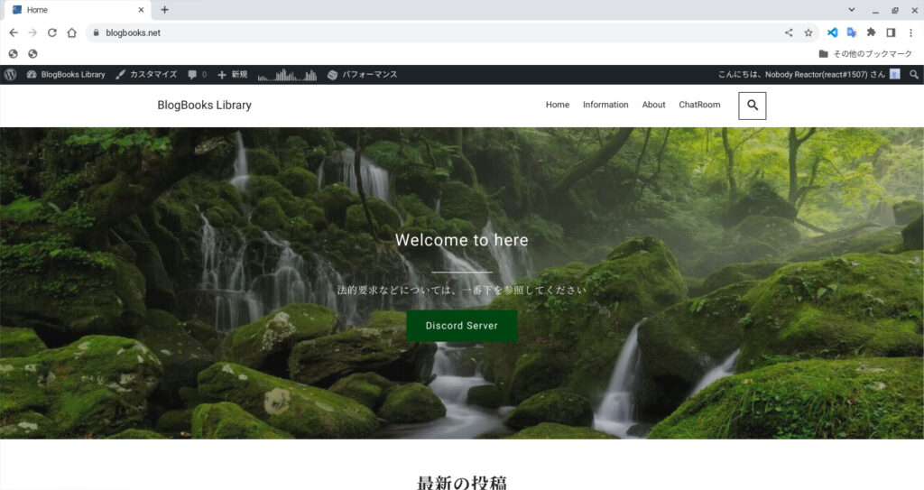Open the Chrome three-dot menu

click(x=910, y=32)
